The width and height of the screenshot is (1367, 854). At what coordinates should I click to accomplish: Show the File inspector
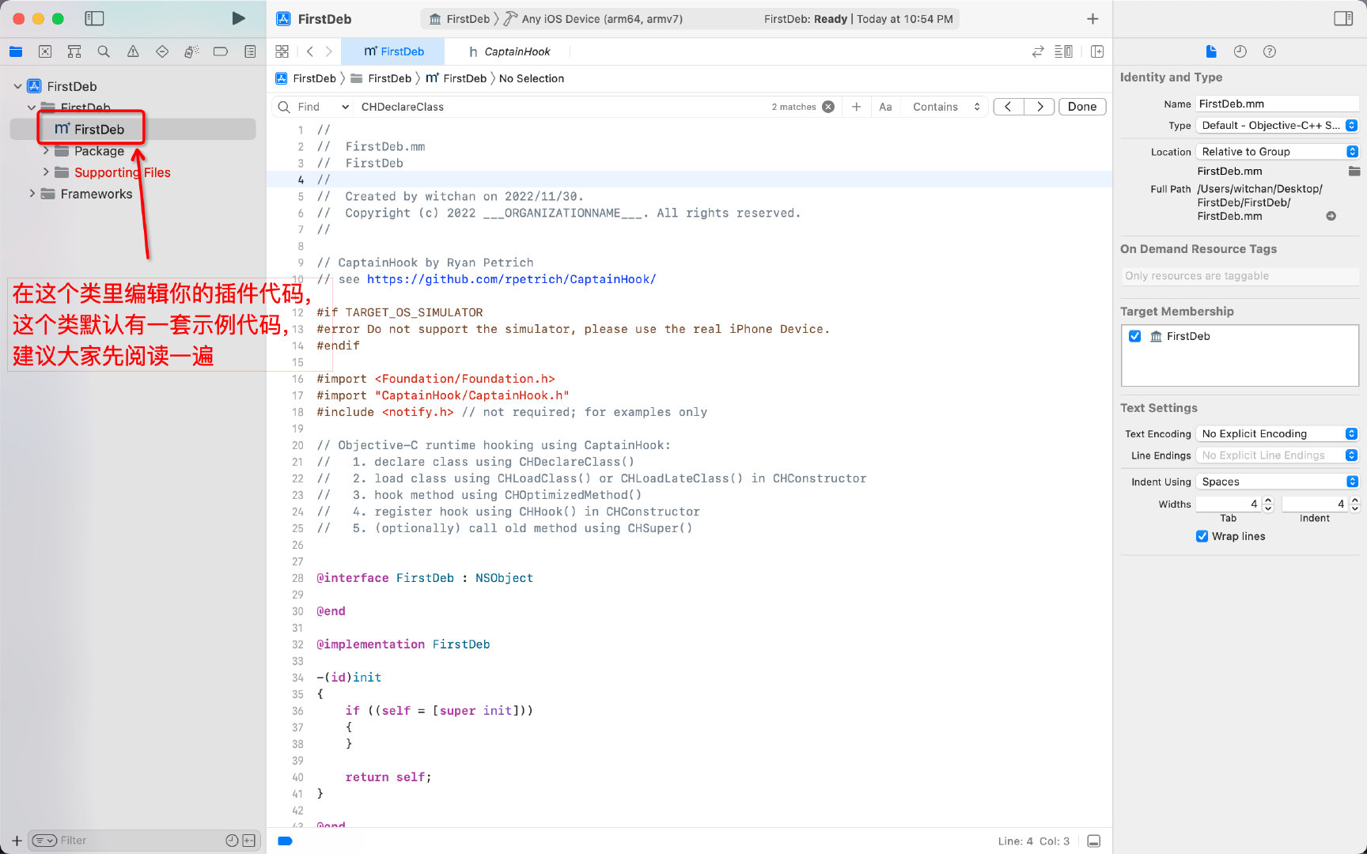click(x=1211, y=51)
